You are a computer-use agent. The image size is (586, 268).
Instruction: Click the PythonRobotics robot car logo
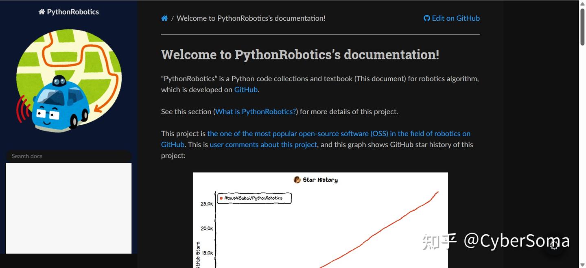pos(69,81)
